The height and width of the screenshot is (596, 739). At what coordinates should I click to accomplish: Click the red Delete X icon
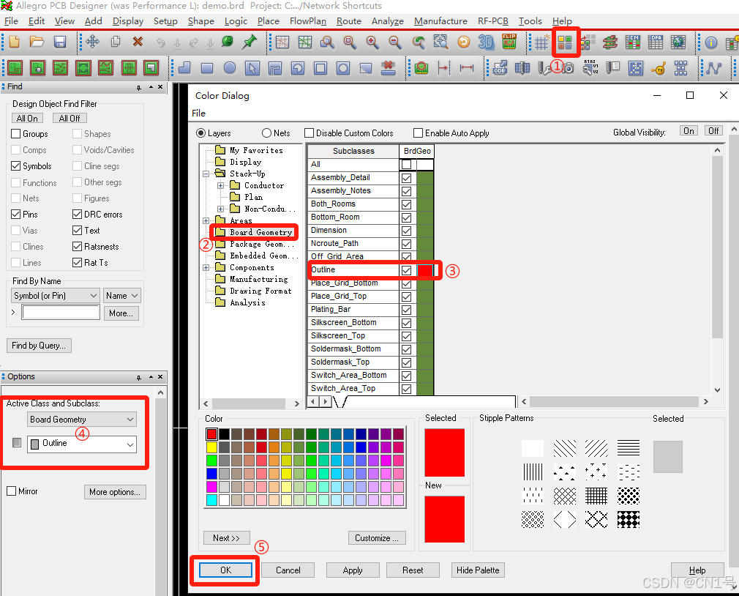coord(138,42)
